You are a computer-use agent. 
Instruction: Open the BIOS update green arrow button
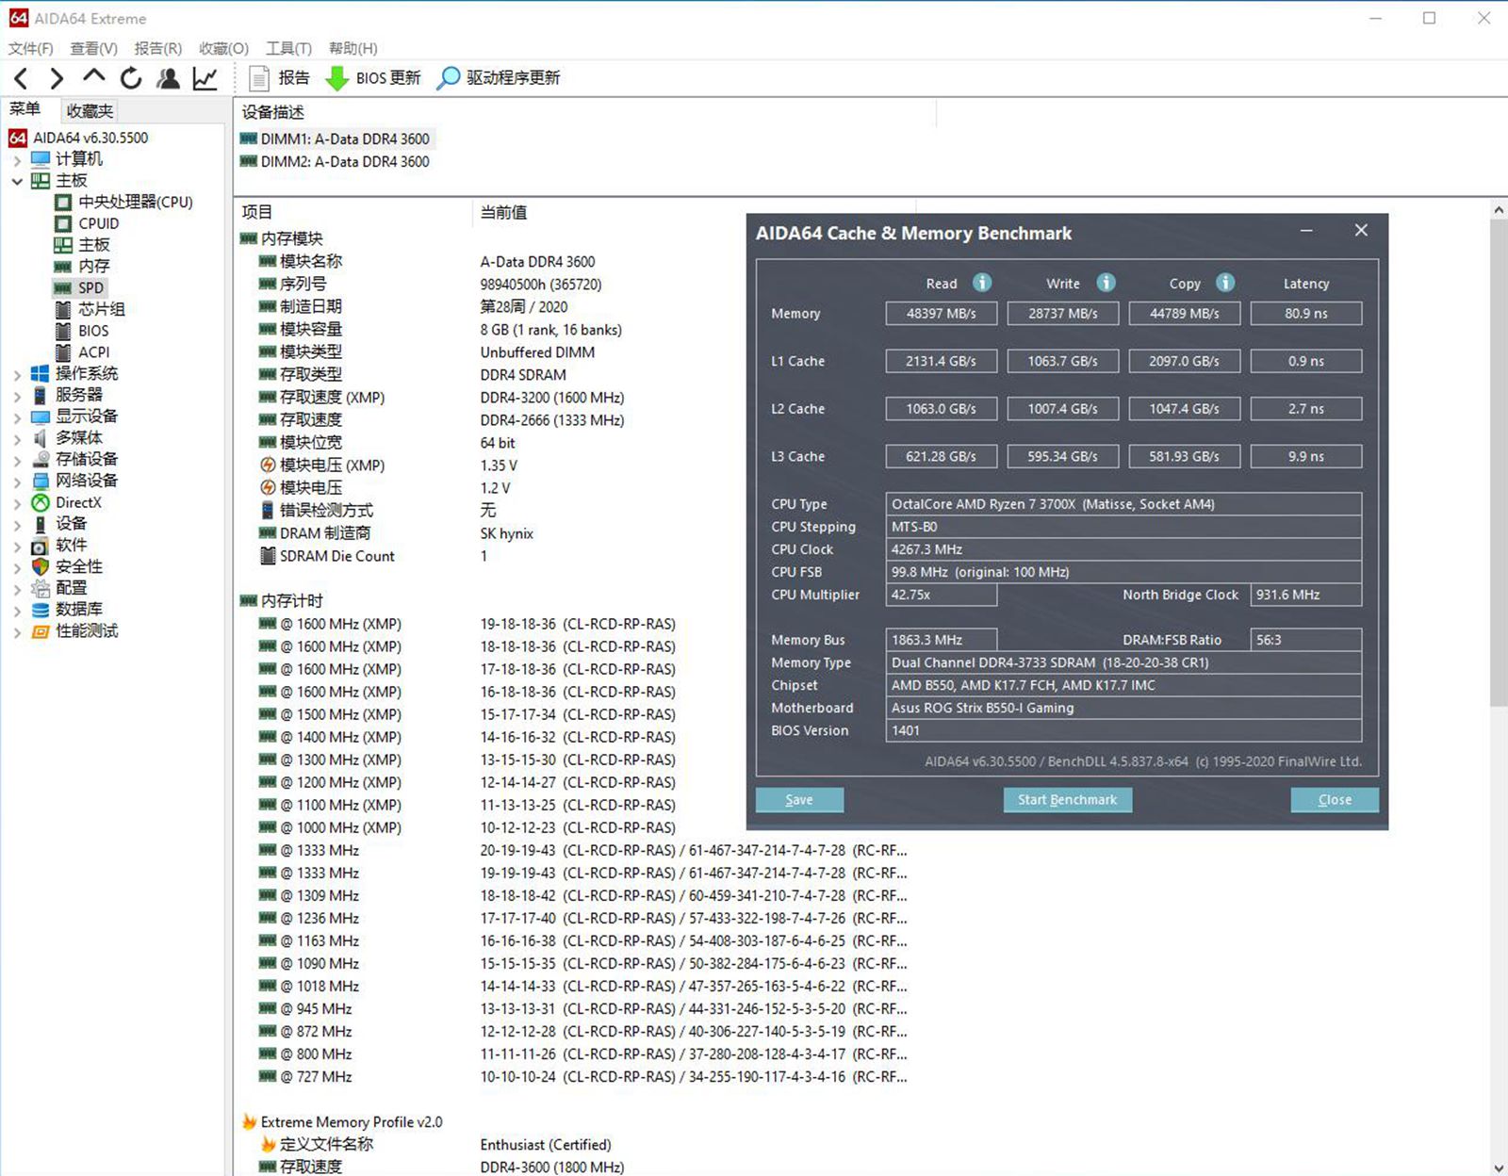click(336, 78)
